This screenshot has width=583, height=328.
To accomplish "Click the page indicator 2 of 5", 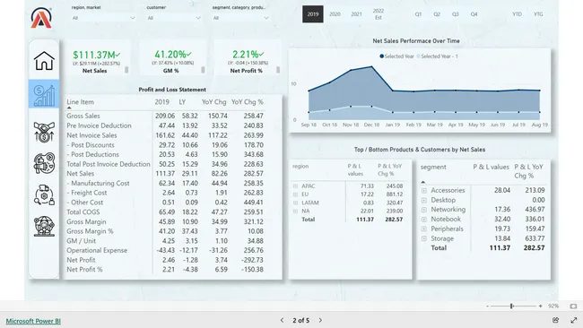I will click(300, 320).
